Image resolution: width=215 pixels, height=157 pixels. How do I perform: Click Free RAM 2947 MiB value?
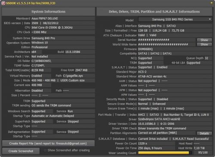click(81, 70)
